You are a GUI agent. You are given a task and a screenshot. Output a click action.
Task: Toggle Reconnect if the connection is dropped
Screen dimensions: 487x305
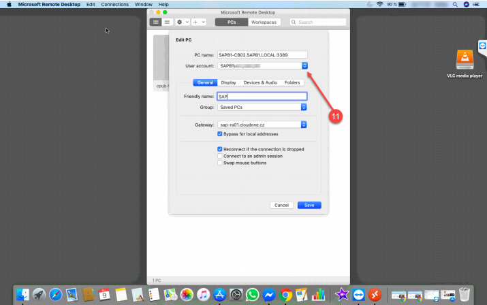point(219,149)
